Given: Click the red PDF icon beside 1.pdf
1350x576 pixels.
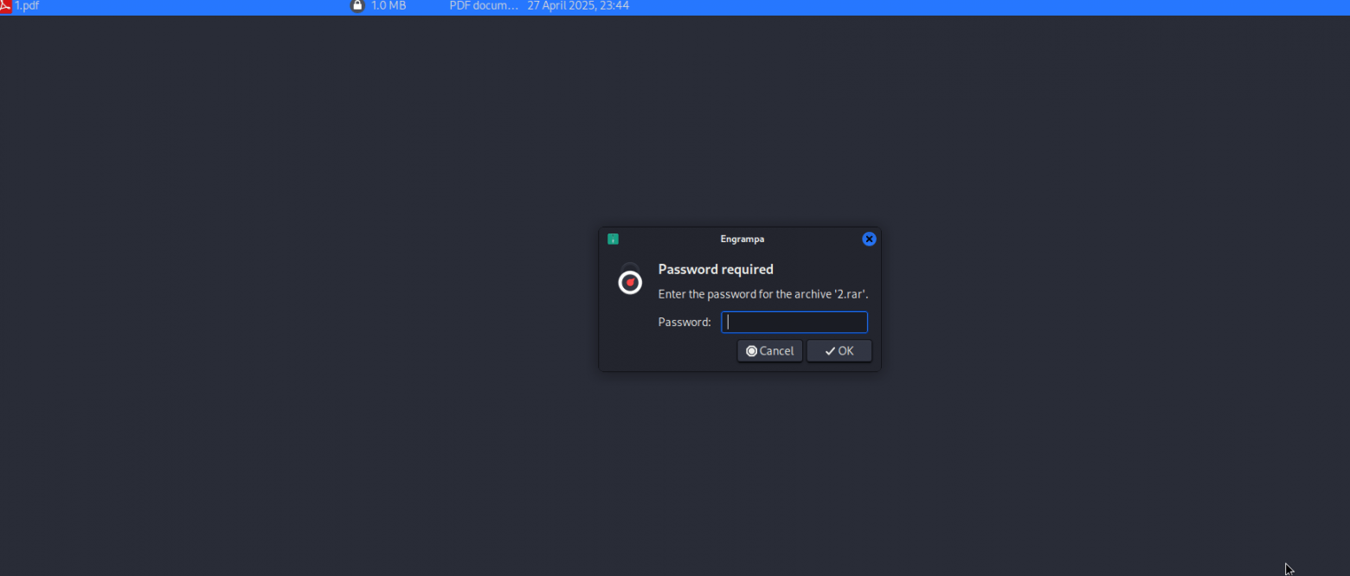Looking at the screenshot, I should click(5, 6).
